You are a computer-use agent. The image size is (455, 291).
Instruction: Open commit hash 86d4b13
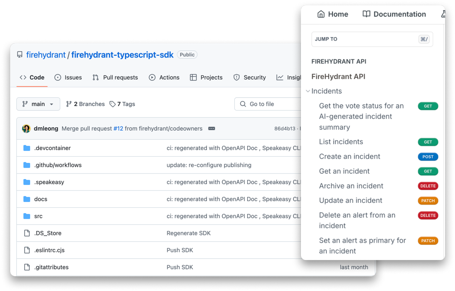coord(284,129)
